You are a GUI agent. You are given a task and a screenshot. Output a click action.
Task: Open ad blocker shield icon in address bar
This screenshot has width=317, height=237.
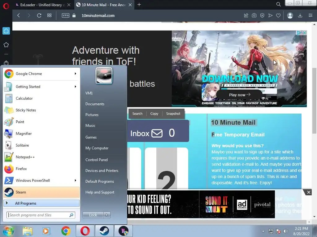[262, 15]
